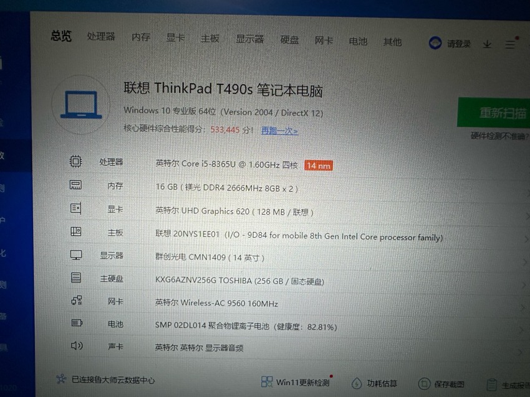Click the 请登录 login avatar icon

click(x=435, y=43)
